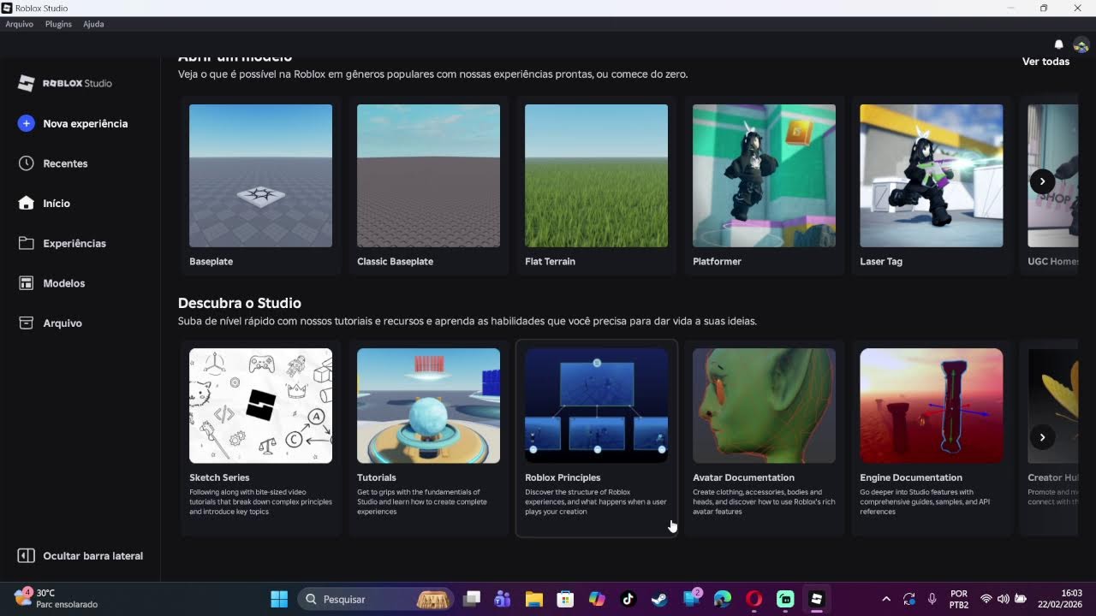Go to the Início section
This screenshot has width=1096, height=616.
click(x=57, y=204)
